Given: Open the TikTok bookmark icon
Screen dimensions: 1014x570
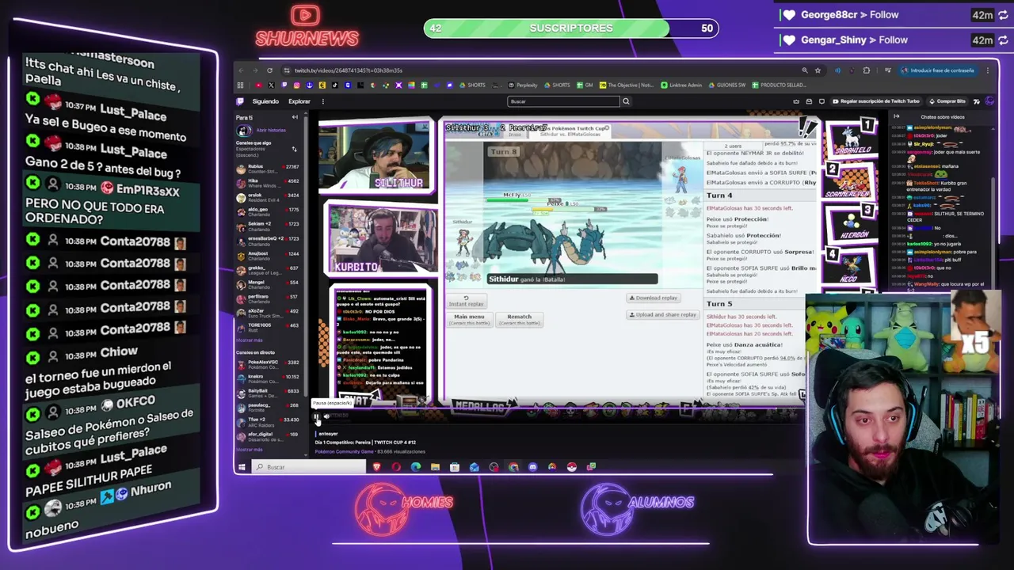Looking at the screenshot, I should click(x=335, y=85).
